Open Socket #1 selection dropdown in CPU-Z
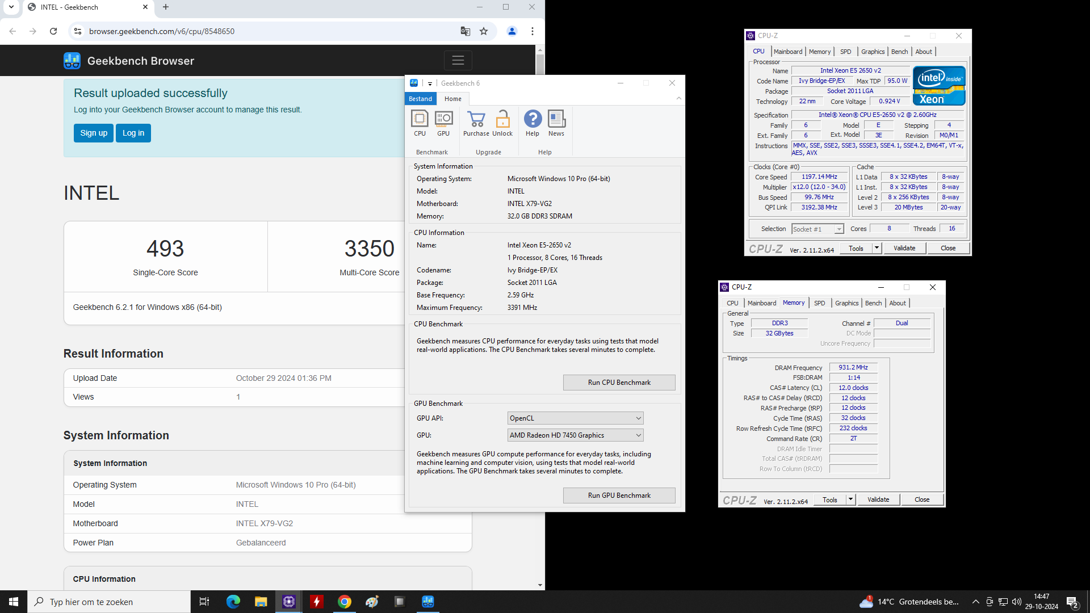The width and height of the screenshot is (1090, 613). (x=817, y=229)
